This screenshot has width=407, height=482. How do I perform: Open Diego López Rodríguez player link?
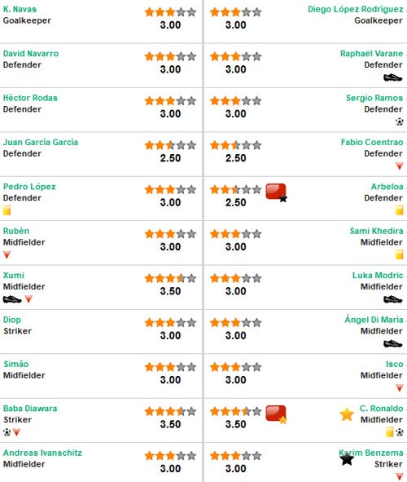[x=356, y=9]
